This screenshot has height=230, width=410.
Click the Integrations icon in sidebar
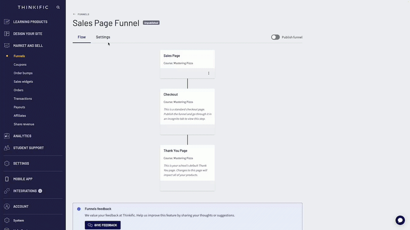pos(7,191)
